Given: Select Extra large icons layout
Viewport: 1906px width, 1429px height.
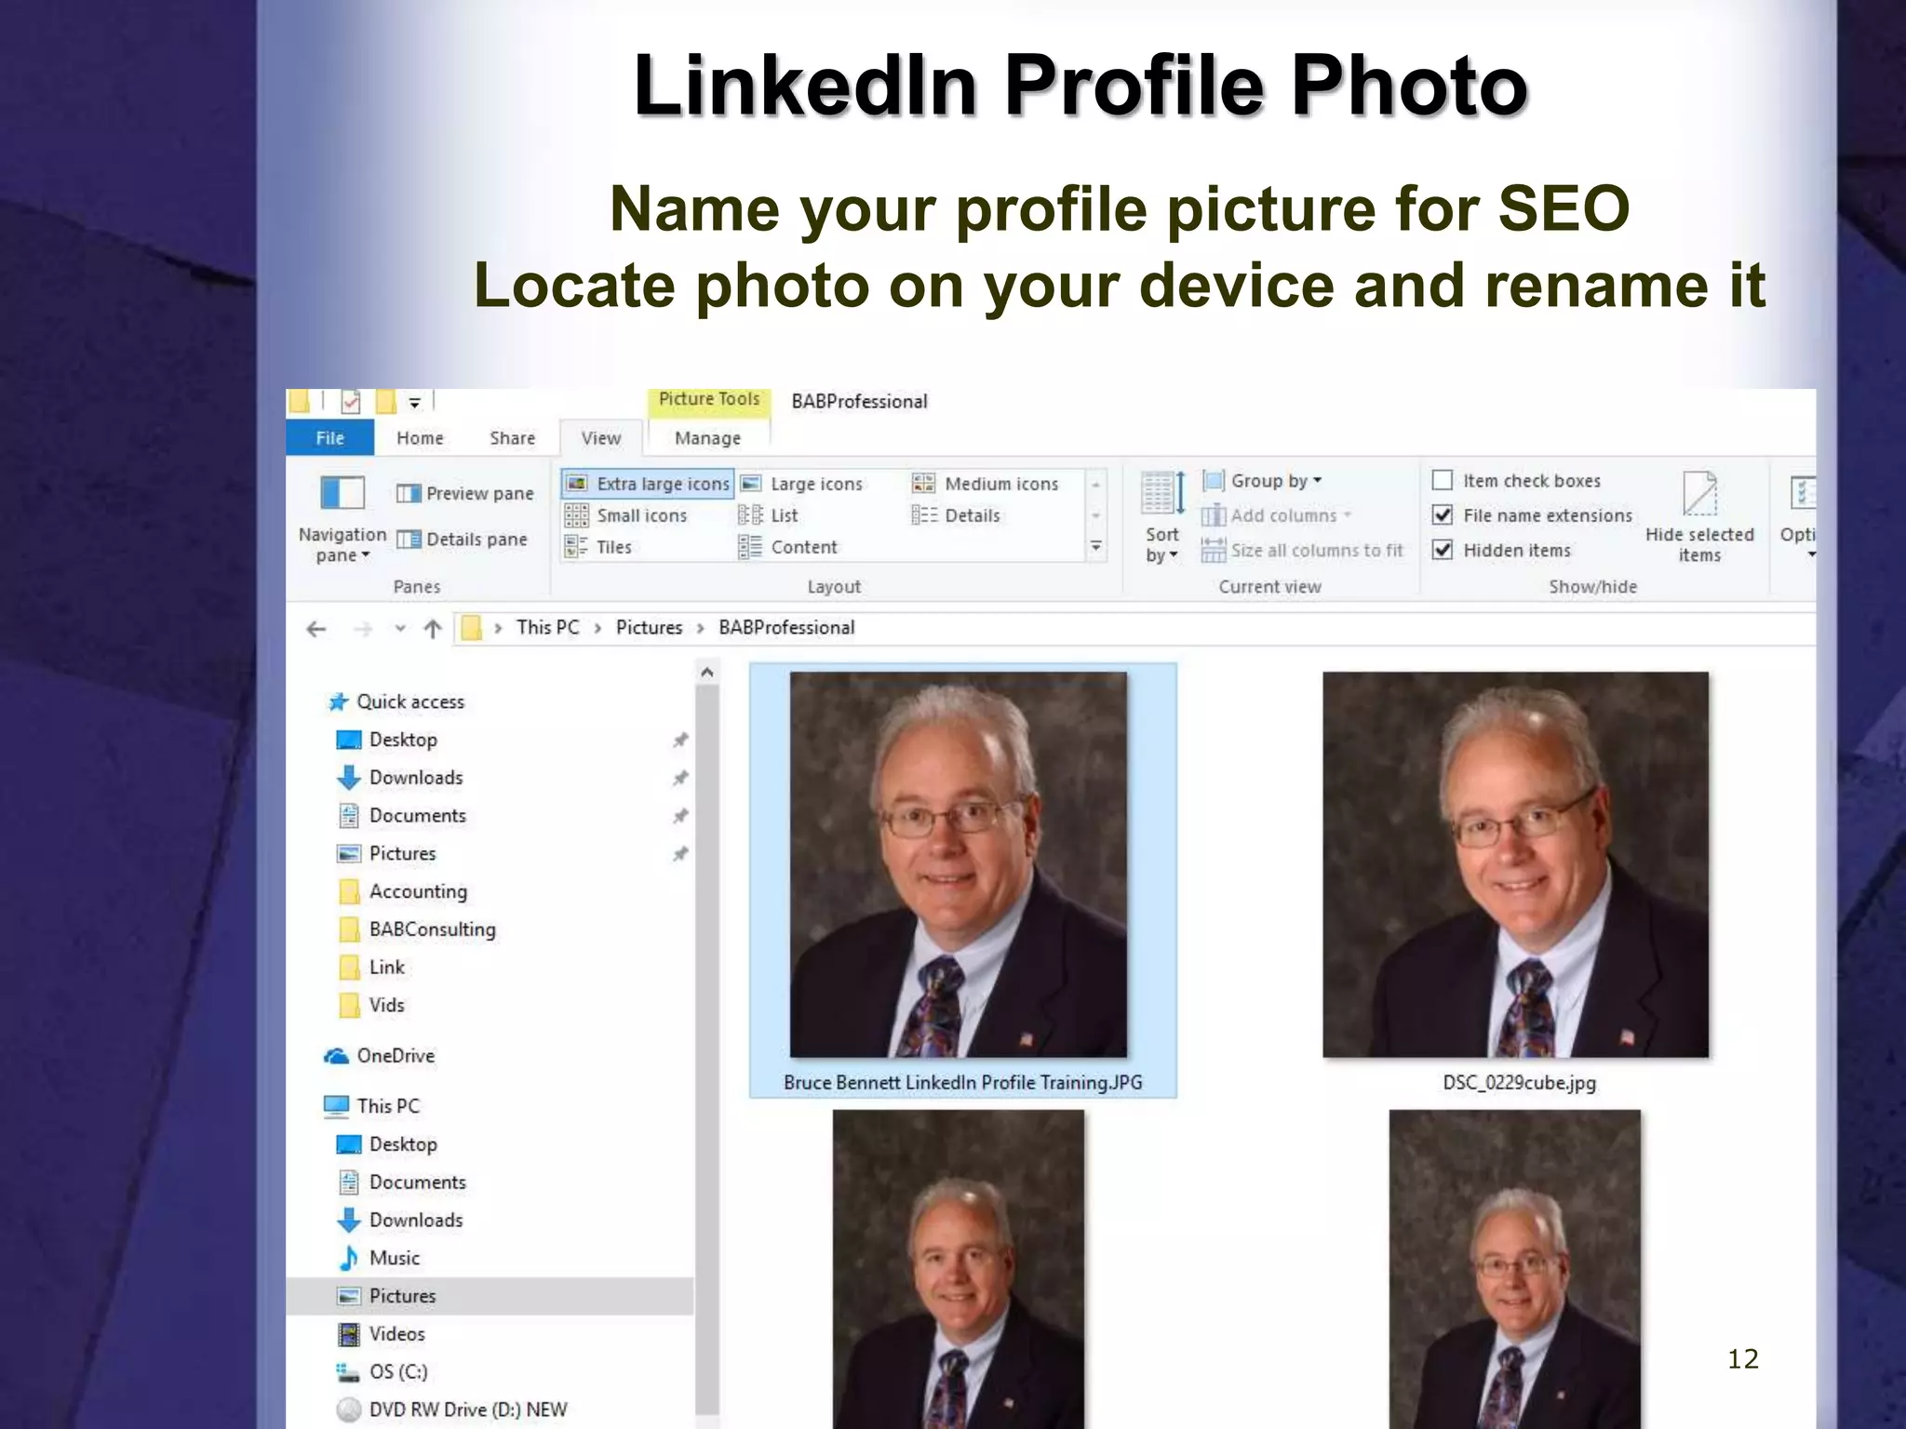Looking at the screenshot, I should pyautogui.click(x=648, y=484).
